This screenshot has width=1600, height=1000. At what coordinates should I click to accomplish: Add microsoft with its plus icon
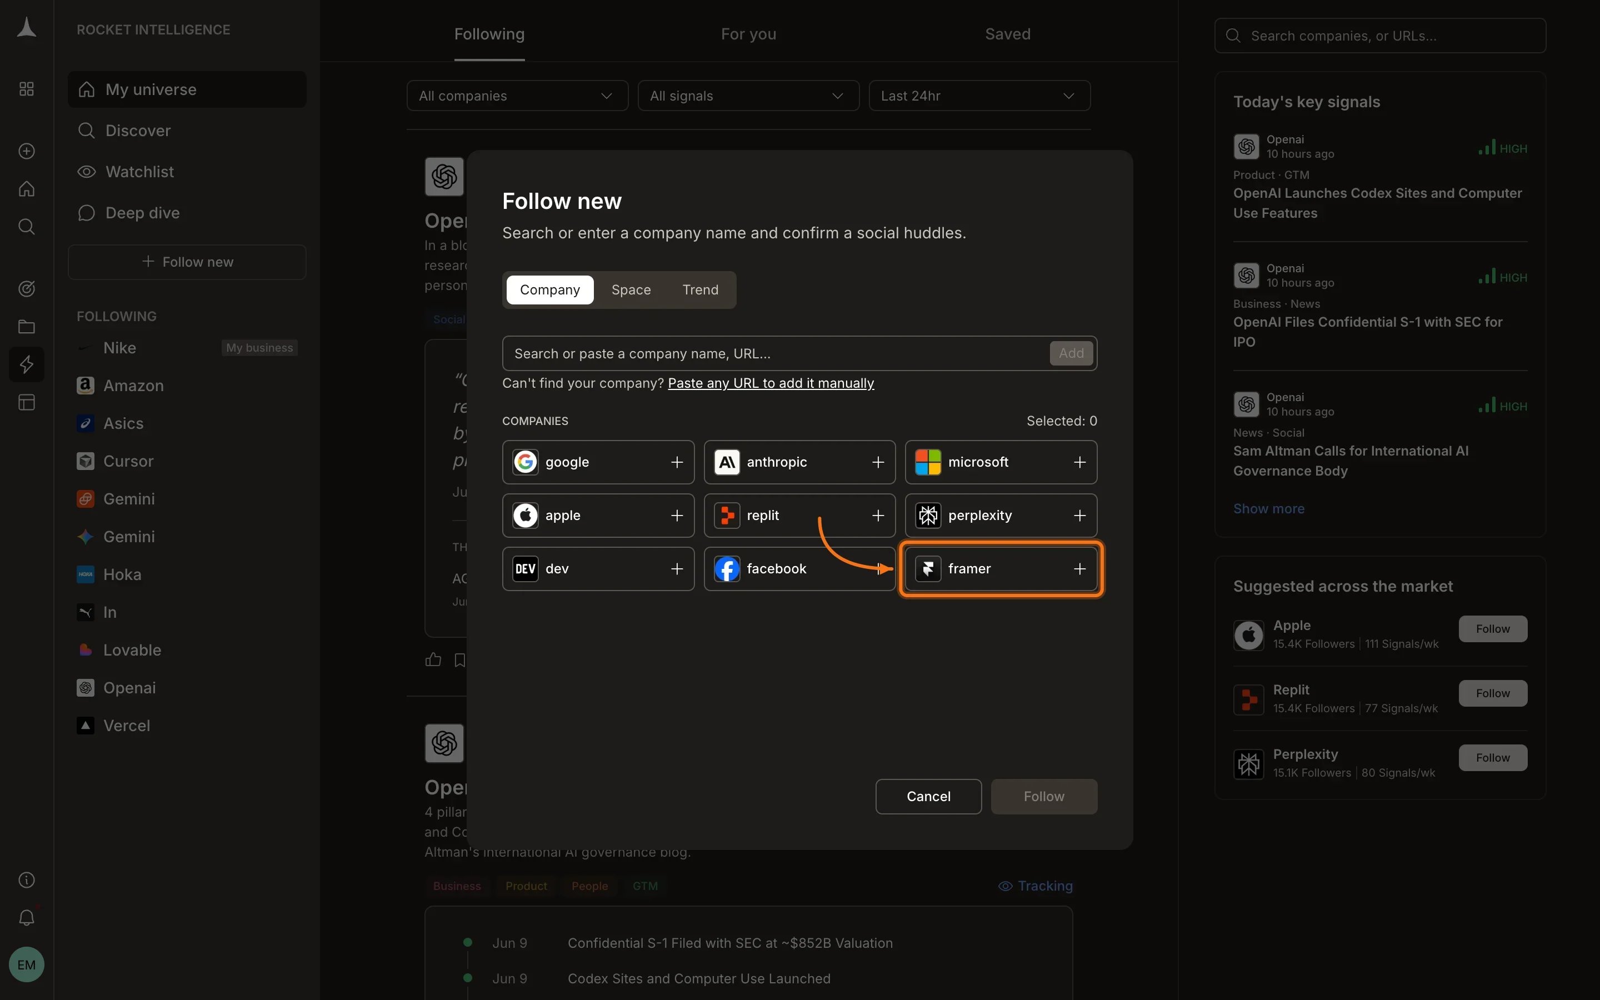point(1079,462)
